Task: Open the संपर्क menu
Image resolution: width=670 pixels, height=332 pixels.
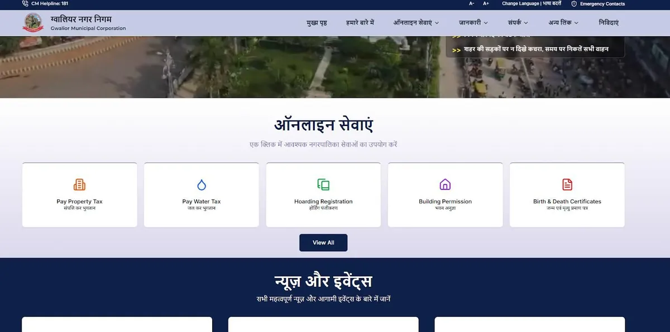Action: coord(516,23)
